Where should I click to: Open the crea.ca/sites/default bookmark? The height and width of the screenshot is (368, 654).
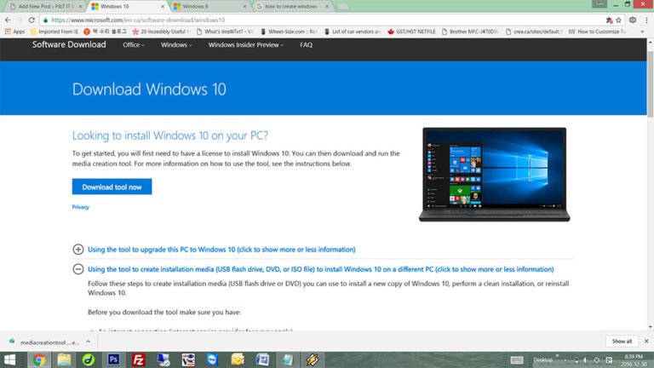tap(533, 32)
